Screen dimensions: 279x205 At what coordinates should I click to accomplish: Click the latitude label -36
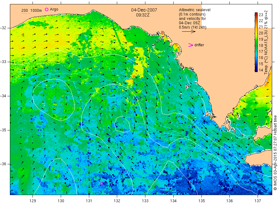3,164
